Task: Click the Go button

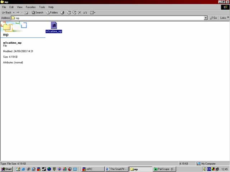Action: coord(213,18)
